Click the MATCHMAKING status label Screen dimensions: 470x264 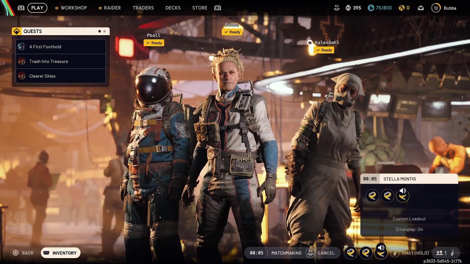[286, 253]
